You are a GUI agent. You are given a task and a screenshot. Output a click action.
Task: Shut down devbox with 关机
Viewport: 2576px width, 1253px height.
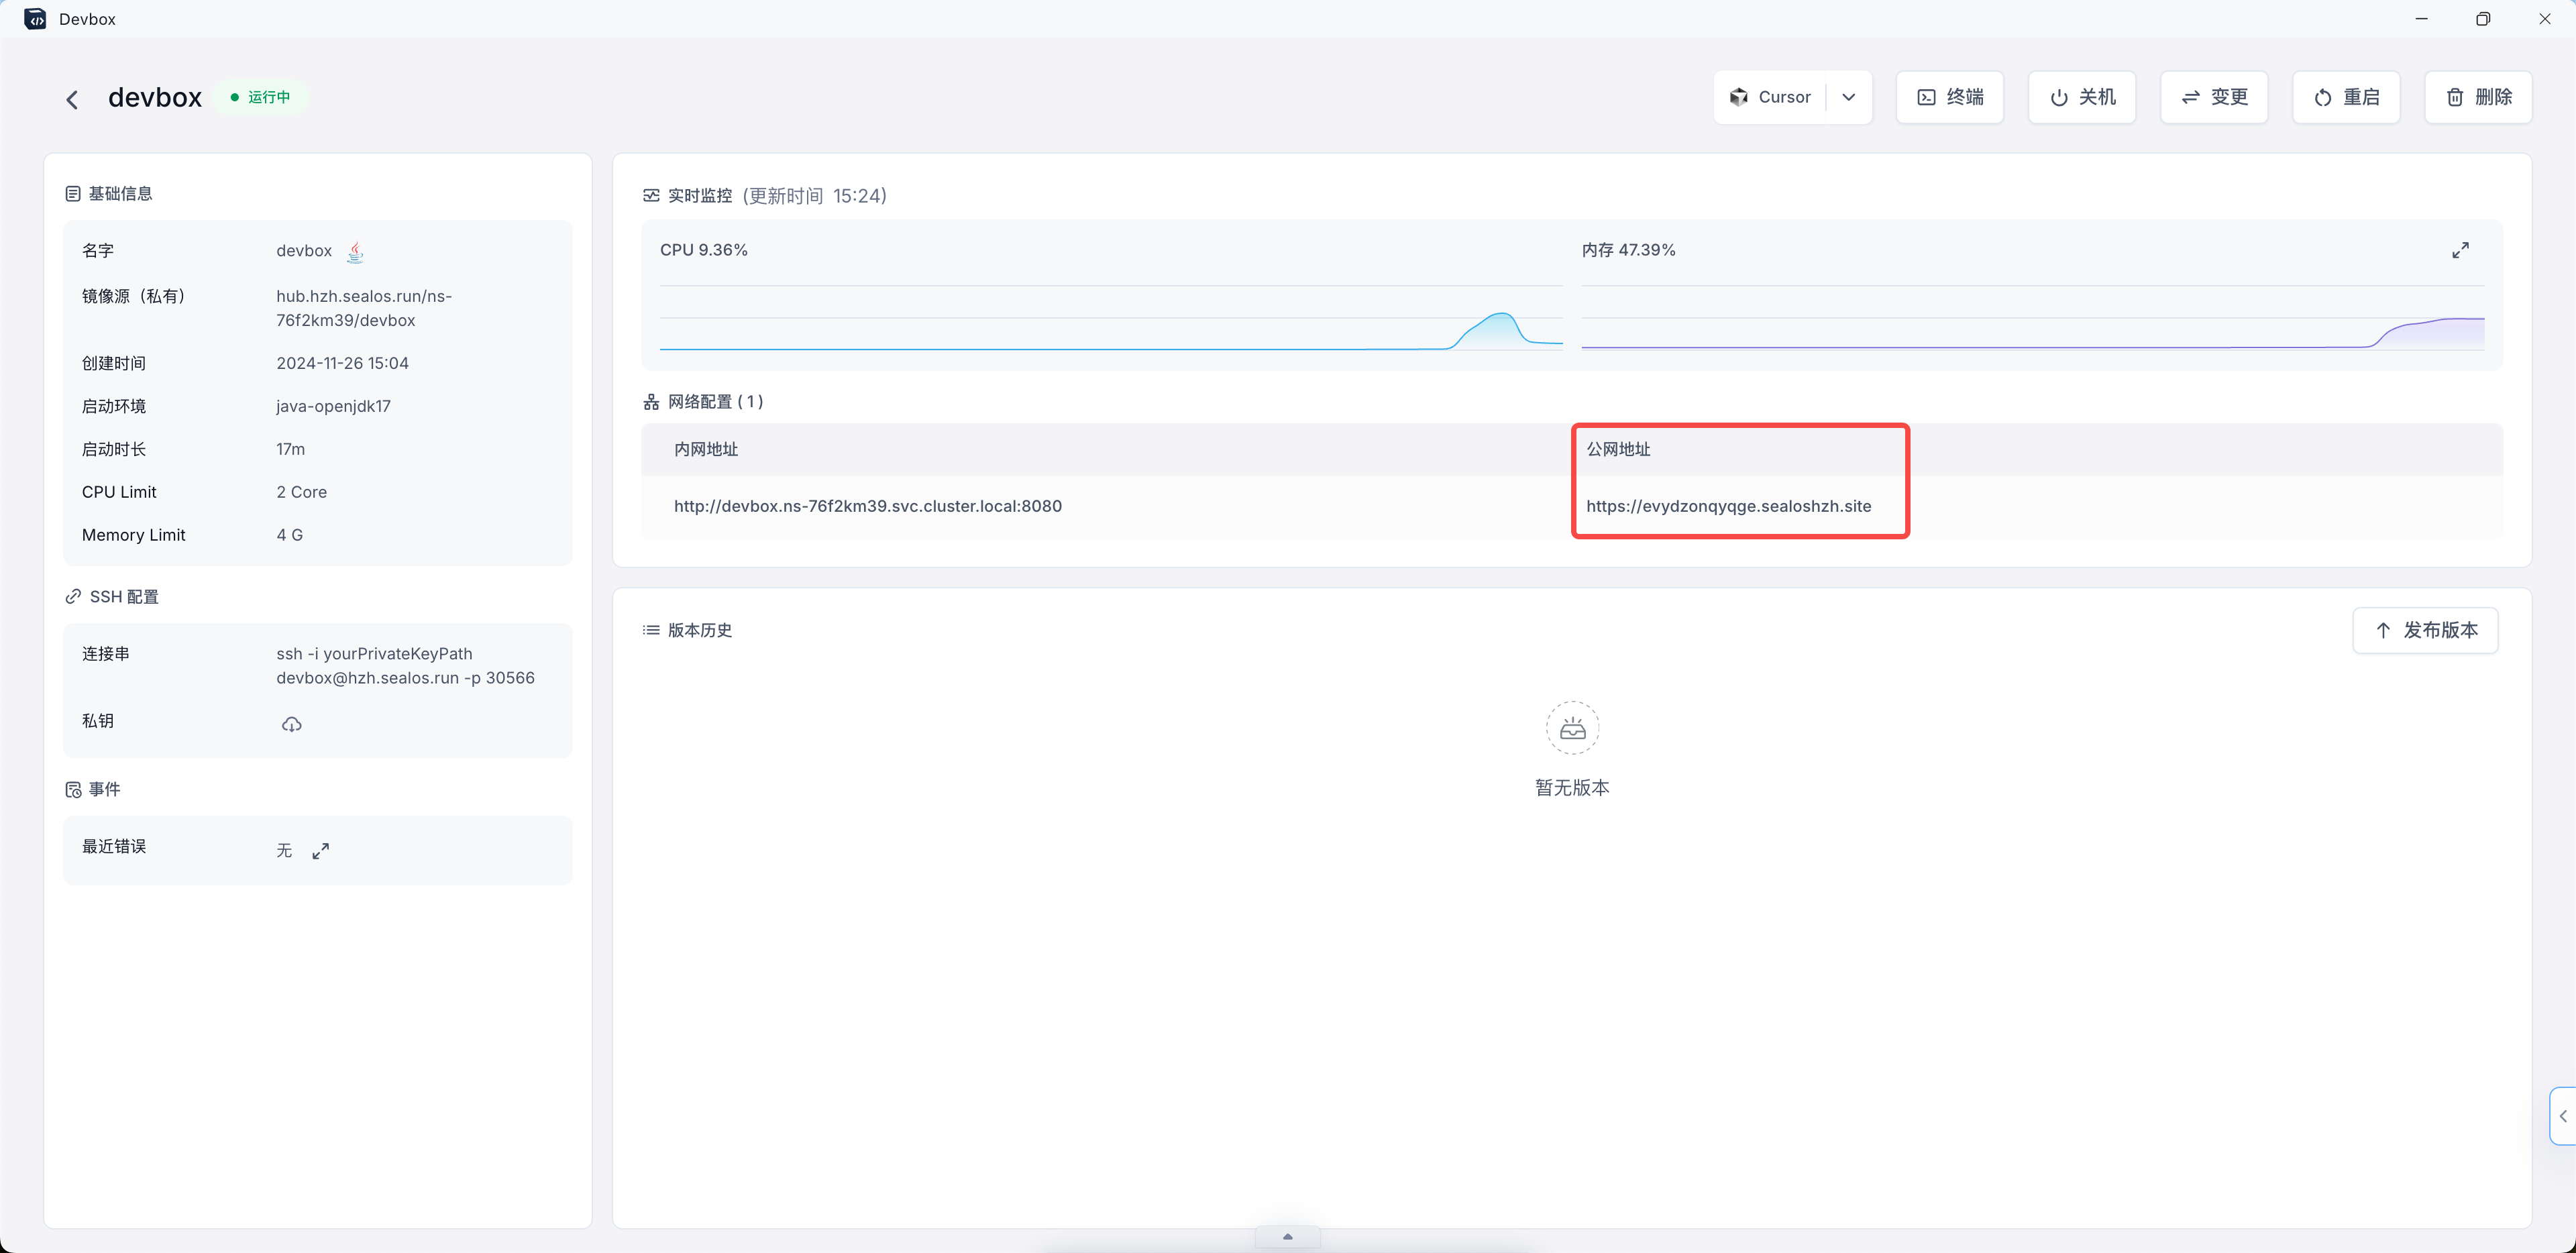(x=2082, y=97)
